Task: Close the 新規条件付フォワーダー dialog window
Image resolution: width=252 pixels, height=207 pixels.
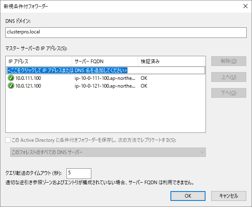Action: [245, 6]
